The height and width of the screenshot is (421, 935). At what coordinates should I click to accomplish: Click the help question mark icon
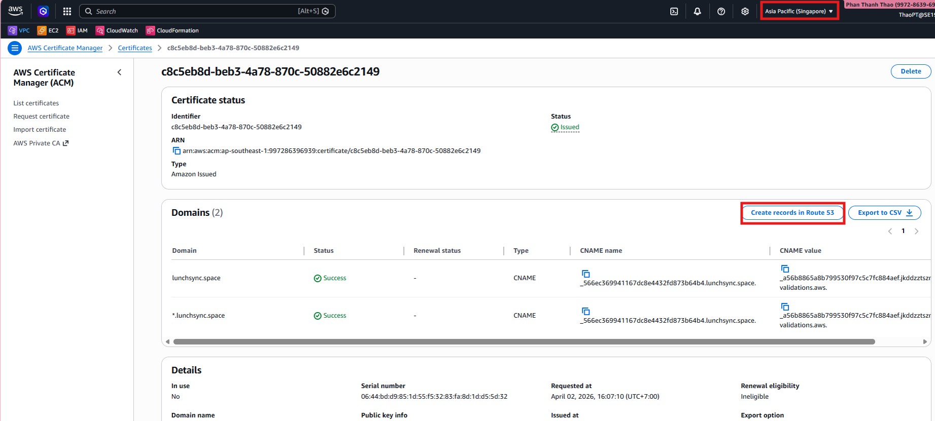click(721, 11)
